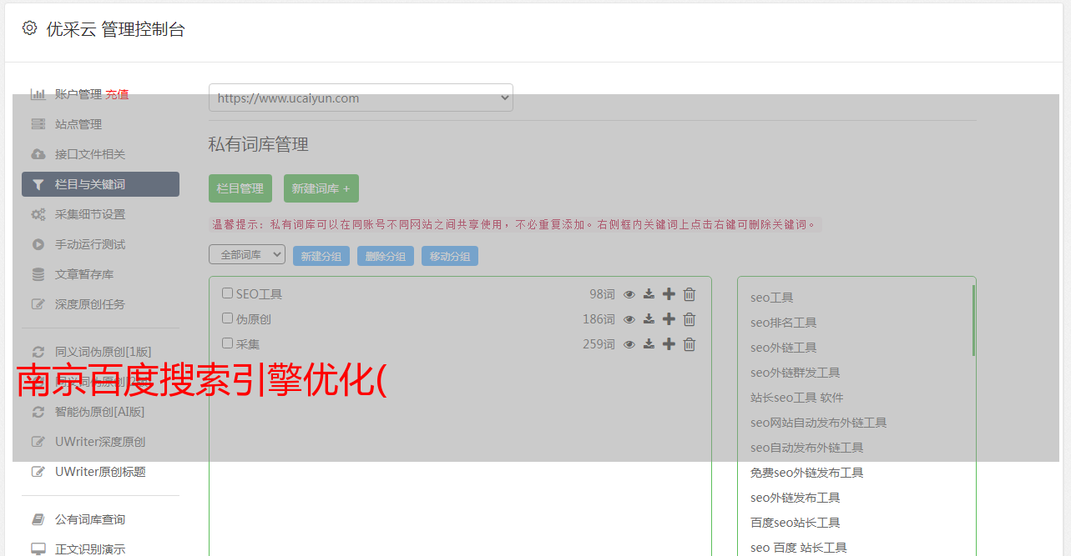
Task: Add keywords to 伪原创 with plus icon
Action: click(x=669, y=319)
